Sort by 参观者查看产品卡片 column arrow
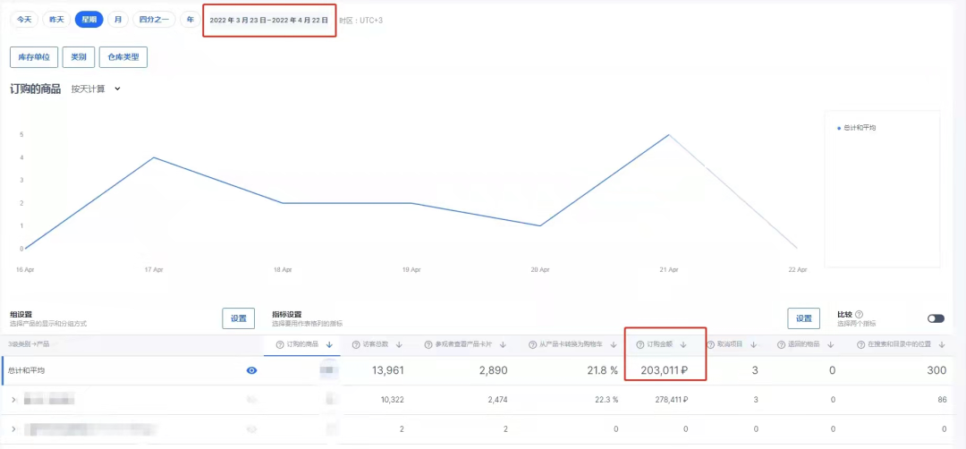The height and width of the screenshot is (449, 966). click(503, 344)
